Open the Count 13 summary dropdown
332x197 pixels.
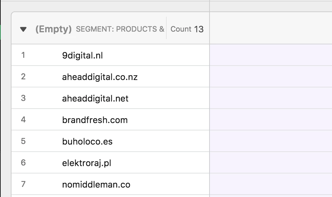click(187, 29)
